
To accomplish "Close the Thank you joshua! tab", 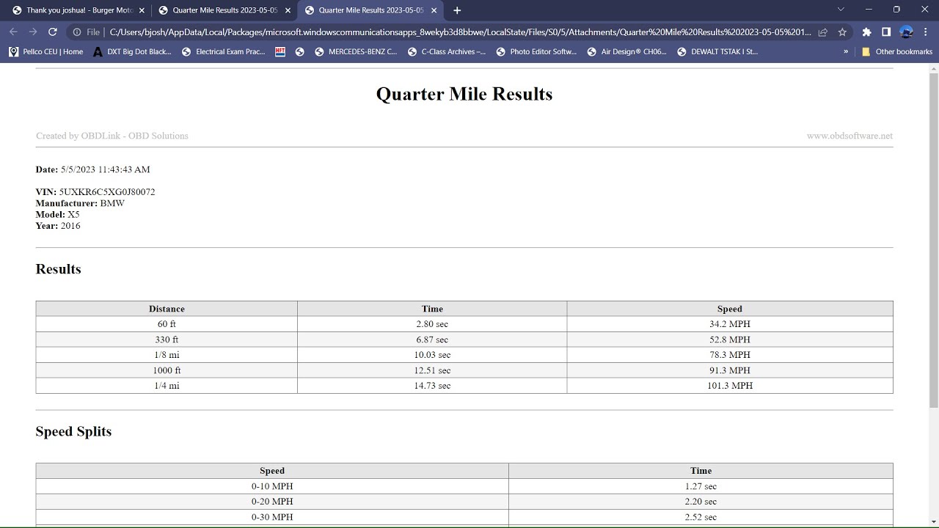I will (142, 10).
